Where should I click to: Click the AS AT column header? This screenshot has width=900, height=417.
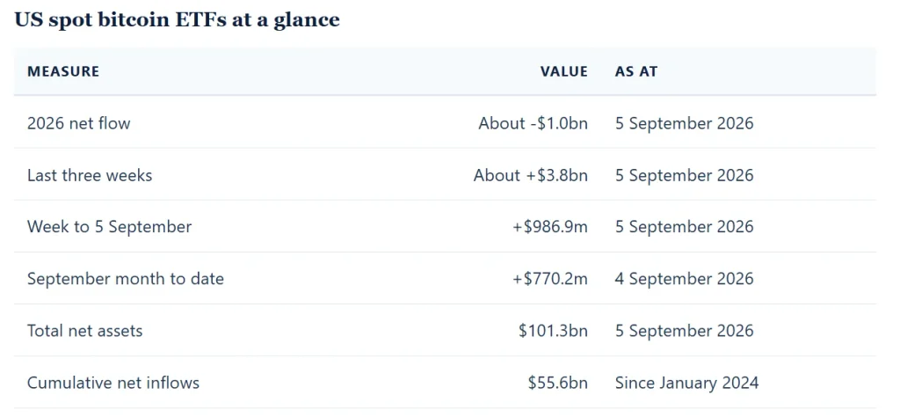[636, 72]
